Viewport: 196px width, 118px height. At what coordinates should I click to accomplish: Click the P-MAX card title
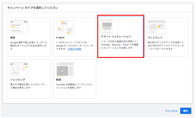pos(60,38)
